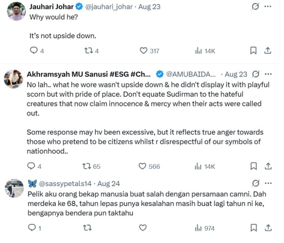Share Jauhari Johar's tweet
The height and width of the screenshot is (243, 284).
click(268, 50)
